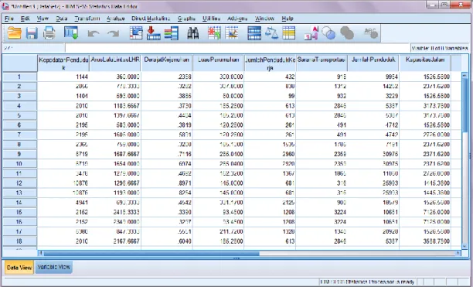Click the Find binoculars icon
Image resolution: width=473 pixels, height=287 pixels.
(x=192, y=33)
